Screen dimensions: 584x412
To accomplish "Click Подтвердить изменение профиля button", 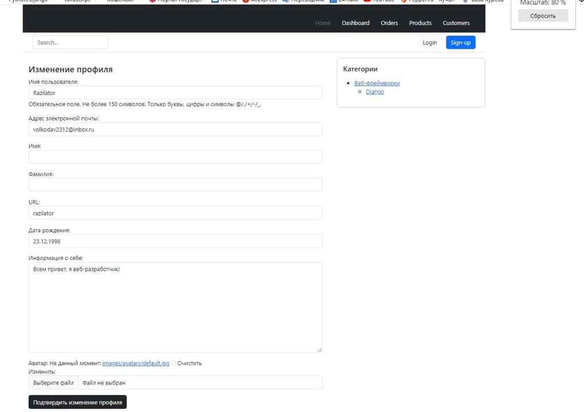I will [77, 402].
